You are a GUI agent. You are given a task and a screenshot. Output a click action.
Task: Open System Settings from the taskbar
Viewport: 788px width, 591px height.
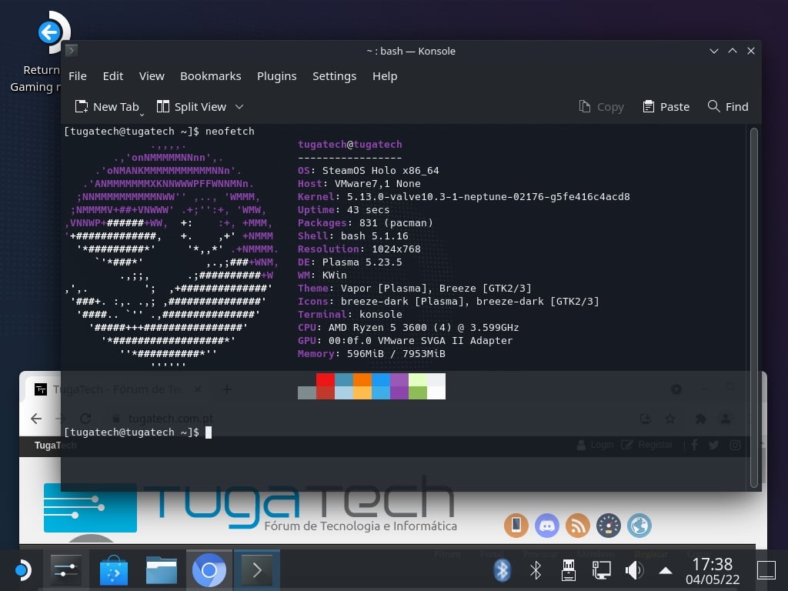tap(66, 570)
